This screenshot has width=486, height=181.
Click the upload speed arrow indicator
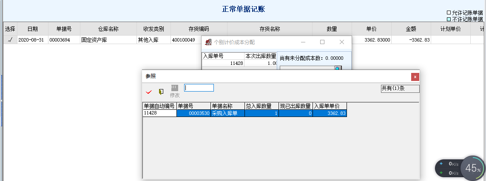pos(441,164)
